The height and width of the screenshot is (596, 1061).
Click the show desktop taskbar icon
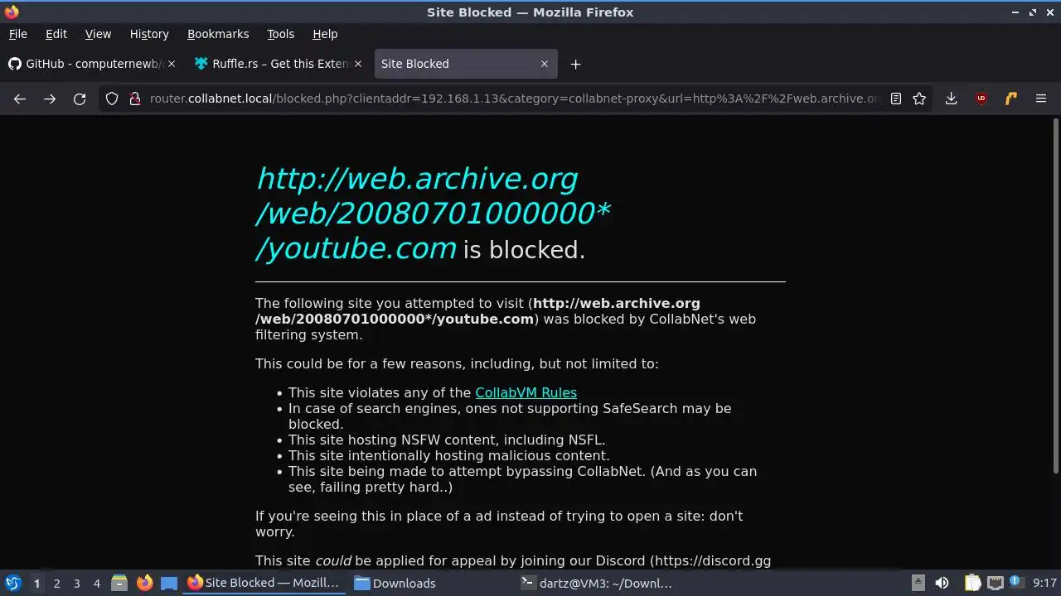point(169,583)
